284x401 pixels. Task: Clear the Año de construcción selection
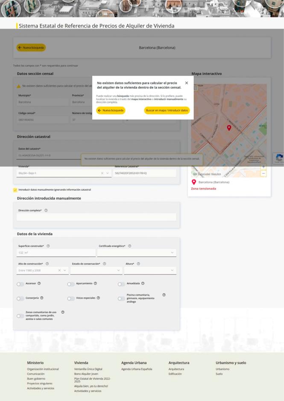pos(59,270)
